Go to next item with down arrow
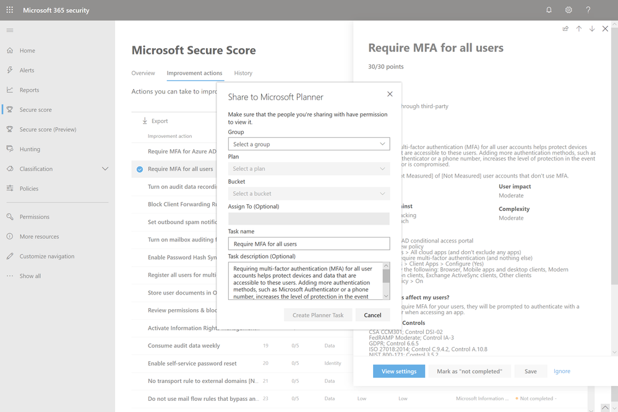 (x=592, y=29)
